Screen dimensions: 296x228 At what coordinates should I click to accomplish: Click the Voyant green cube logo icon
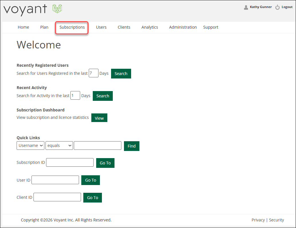click(57, 9)
